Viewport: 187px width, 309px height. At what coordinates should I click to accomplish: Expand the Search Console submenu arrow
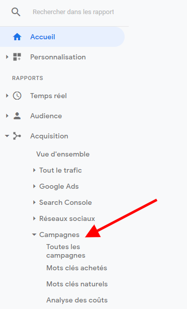coord(34,202)
